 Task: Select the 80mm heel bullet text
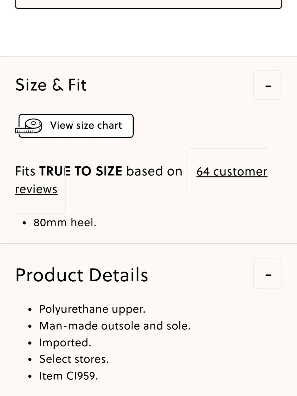(65, 223)
